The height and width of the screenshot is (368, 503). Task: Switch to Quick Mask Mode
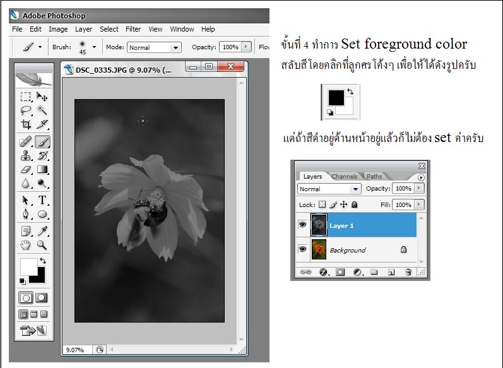(x=42, y=298)
